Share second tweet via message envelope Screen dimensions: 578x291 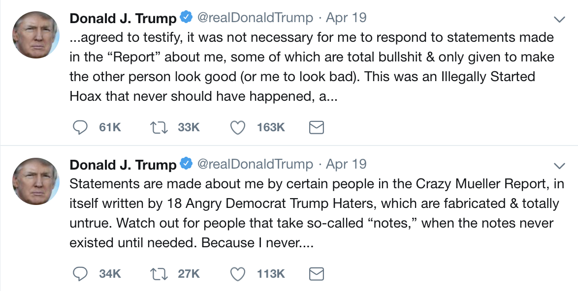[316, 274]
